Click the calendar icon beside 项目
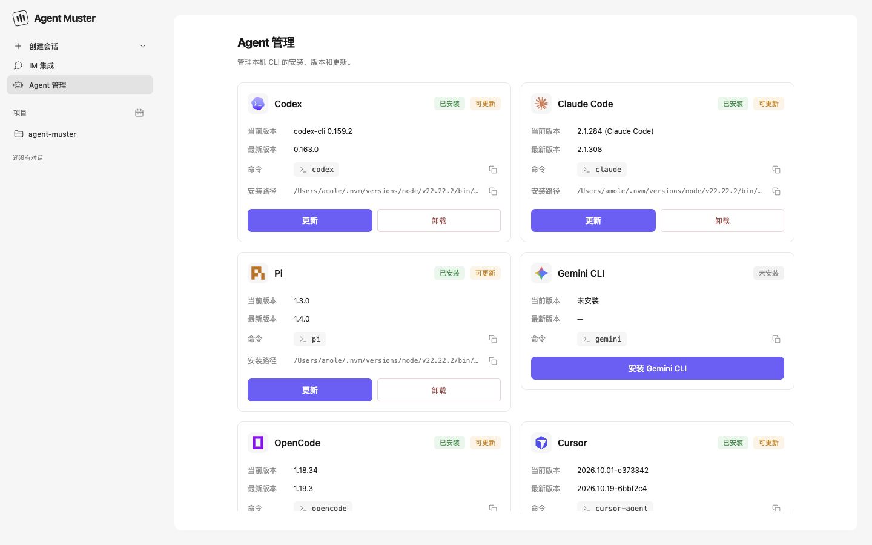Image resolution: width=872 pixels, height=545 pixels. pyautogui.click(x=139, y=113)
